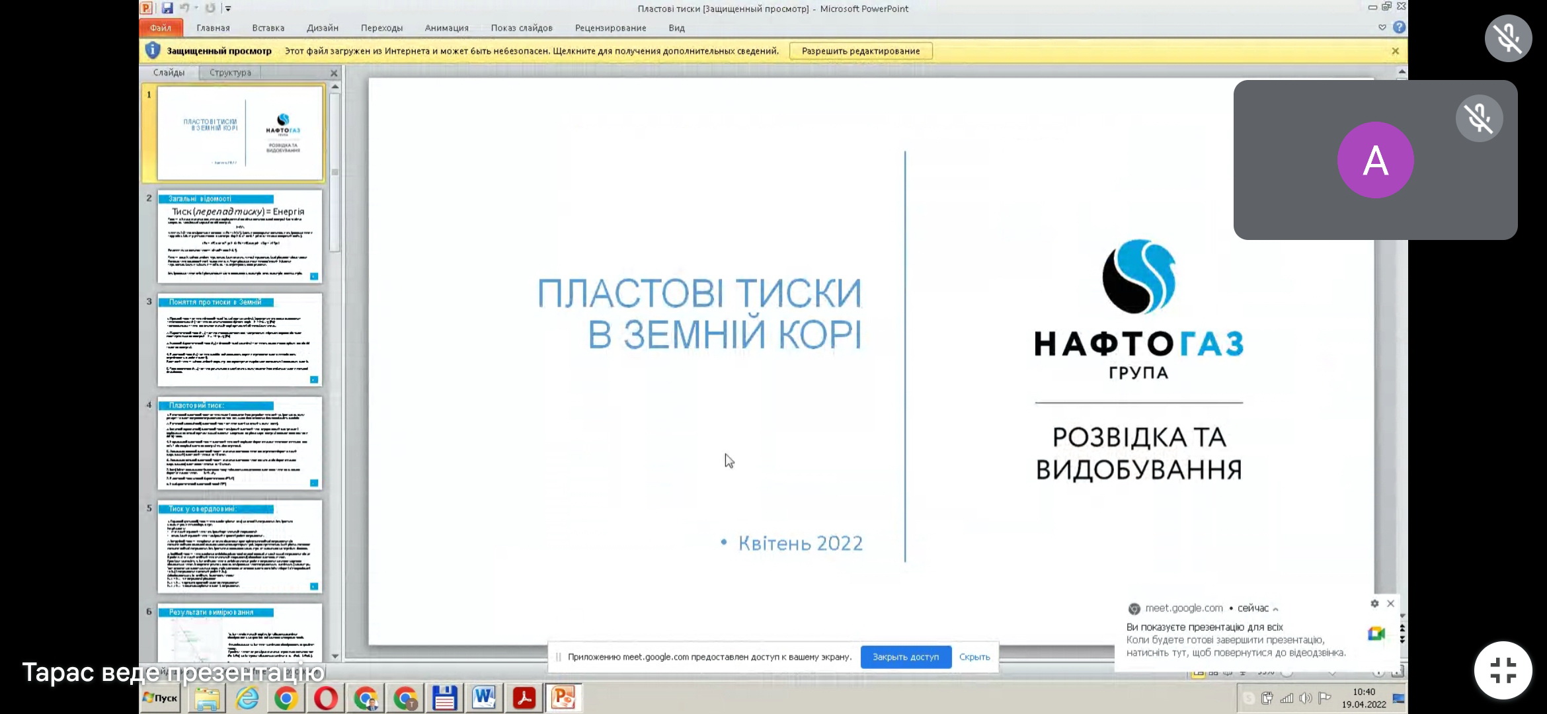This screenshot has width=1547, height=714.
Task: Switch to the Слайды pane tab
Action: pos(169,73)
